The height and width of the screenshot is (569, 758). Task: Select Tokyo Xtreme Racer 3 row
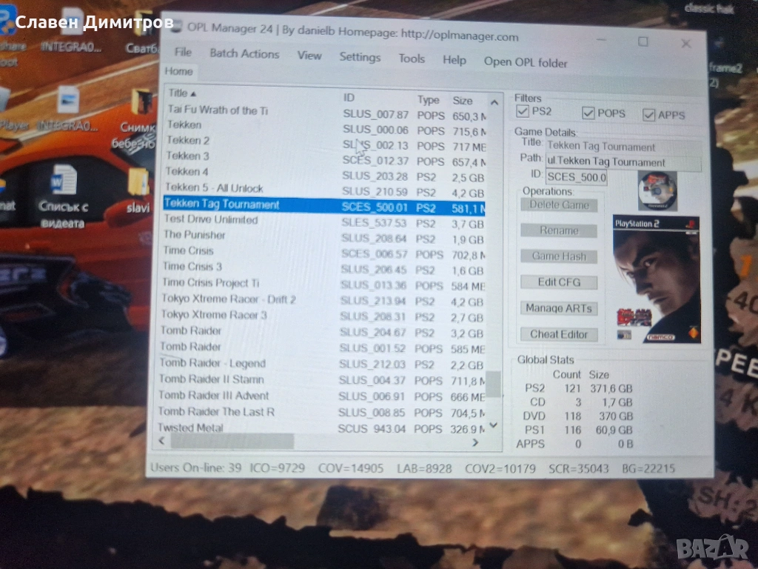coord(322,316)
